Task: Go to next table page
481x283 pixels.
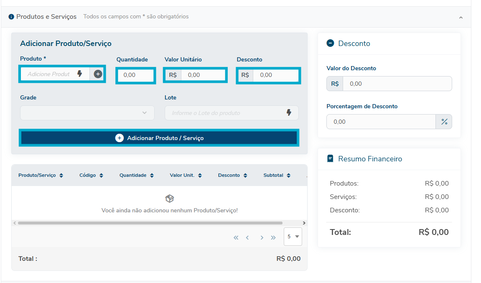Action: (262, 237)
